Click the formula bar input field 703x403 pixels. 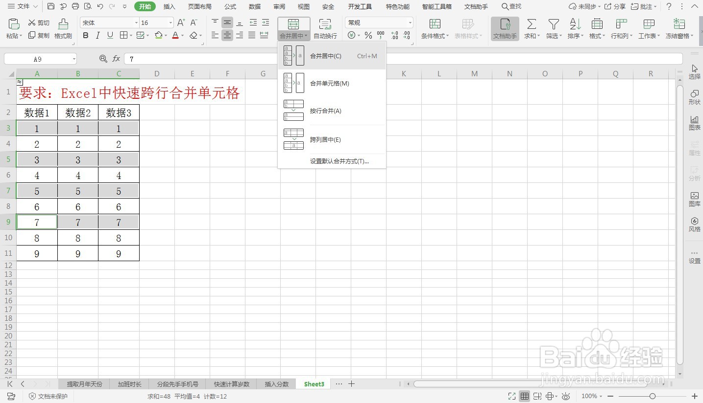click(403, 59)
